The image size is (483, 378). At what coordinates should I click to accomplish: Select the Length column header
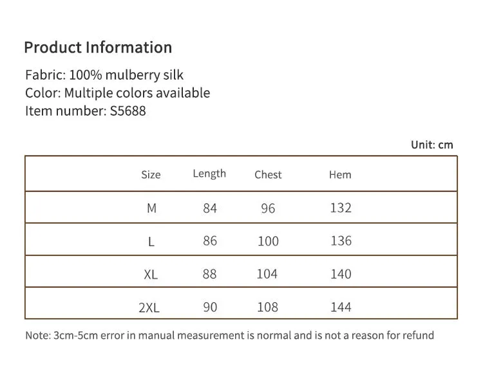click(x=209, y=174)
